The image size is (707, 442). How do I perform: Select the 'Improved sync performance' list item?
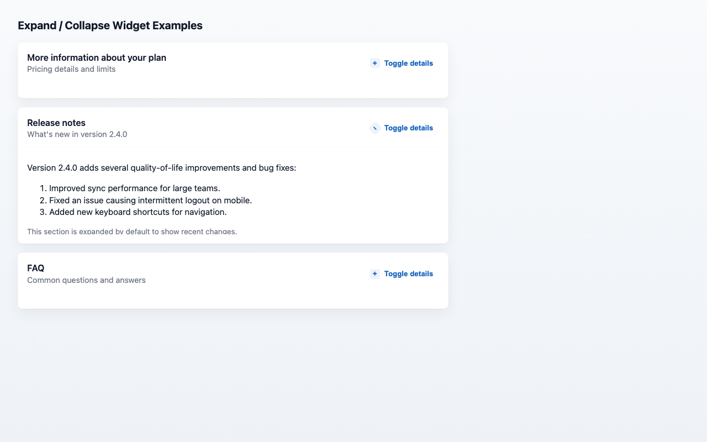tap(134, 188)
